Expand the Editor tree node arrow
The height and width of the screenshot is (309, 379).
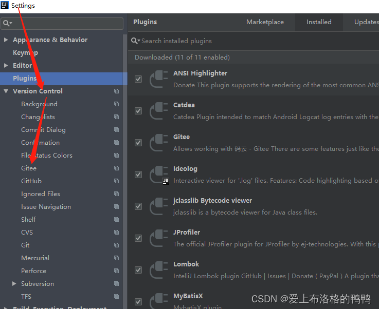coord(6,65)
